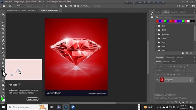196x110 pixels.
Task: Click the Share icon at top right
Action: [193, 6]
